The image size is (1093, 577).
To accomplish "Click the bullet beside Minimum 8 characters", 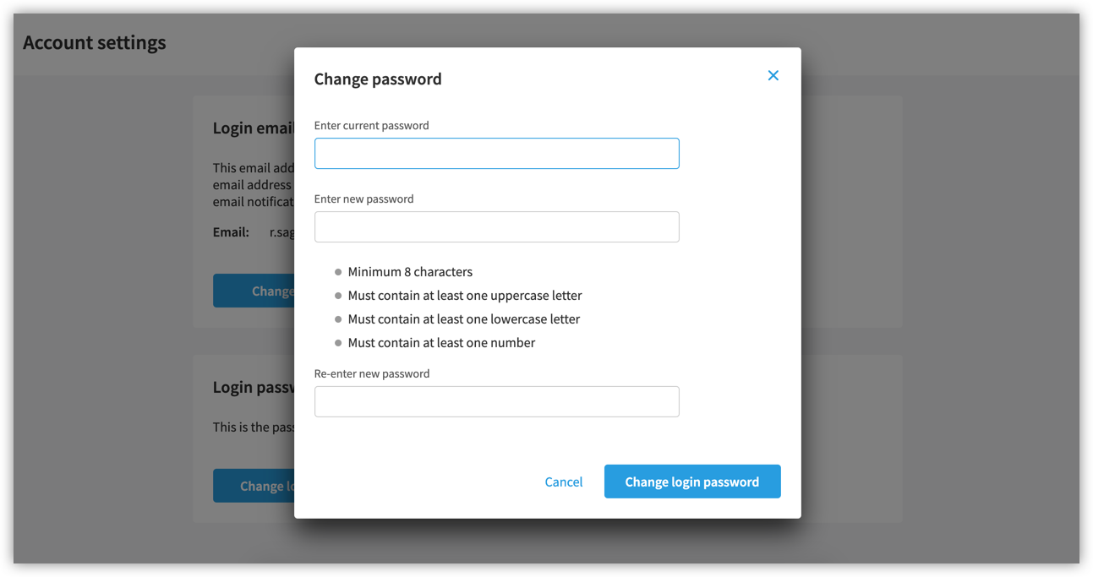I will [x=337, y=272].
